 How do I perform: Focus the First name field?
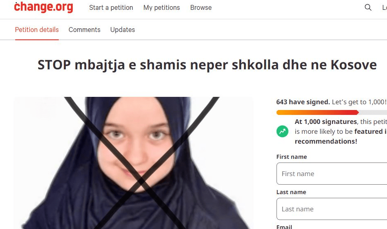[x=332, y=174]
